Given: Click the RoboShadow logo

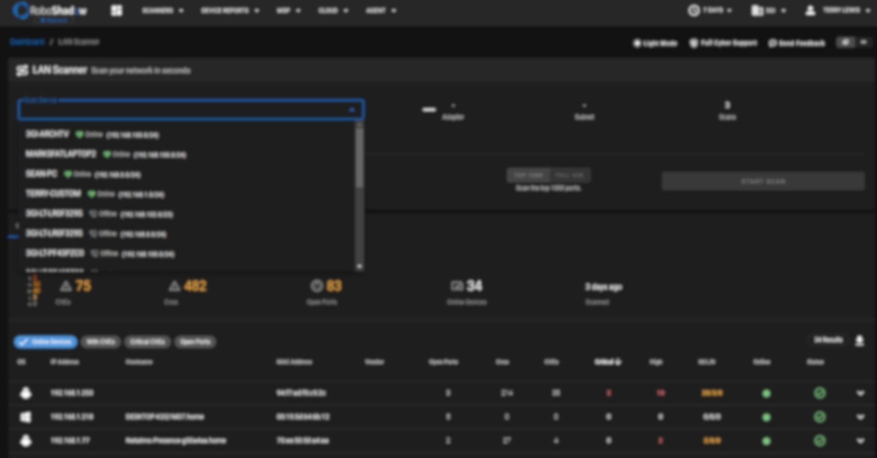Looking at the screenshot, I should [x=50, y=11].
